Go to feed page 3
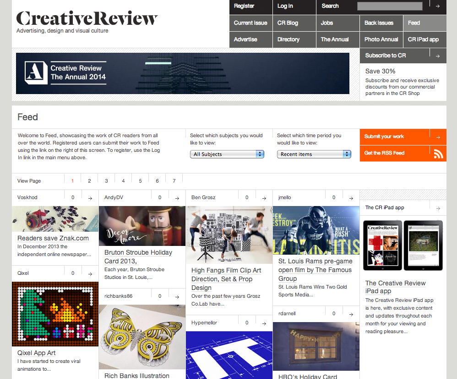 pyautogui.click(x=106, y=181)
